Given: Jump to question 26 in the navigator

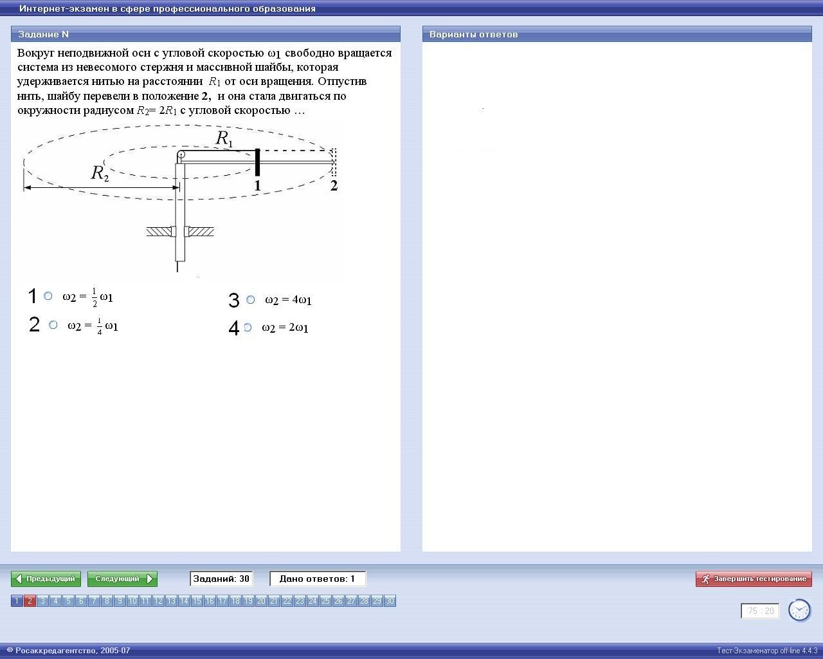Looking at the screenshot, I should [x=338, y=601].
